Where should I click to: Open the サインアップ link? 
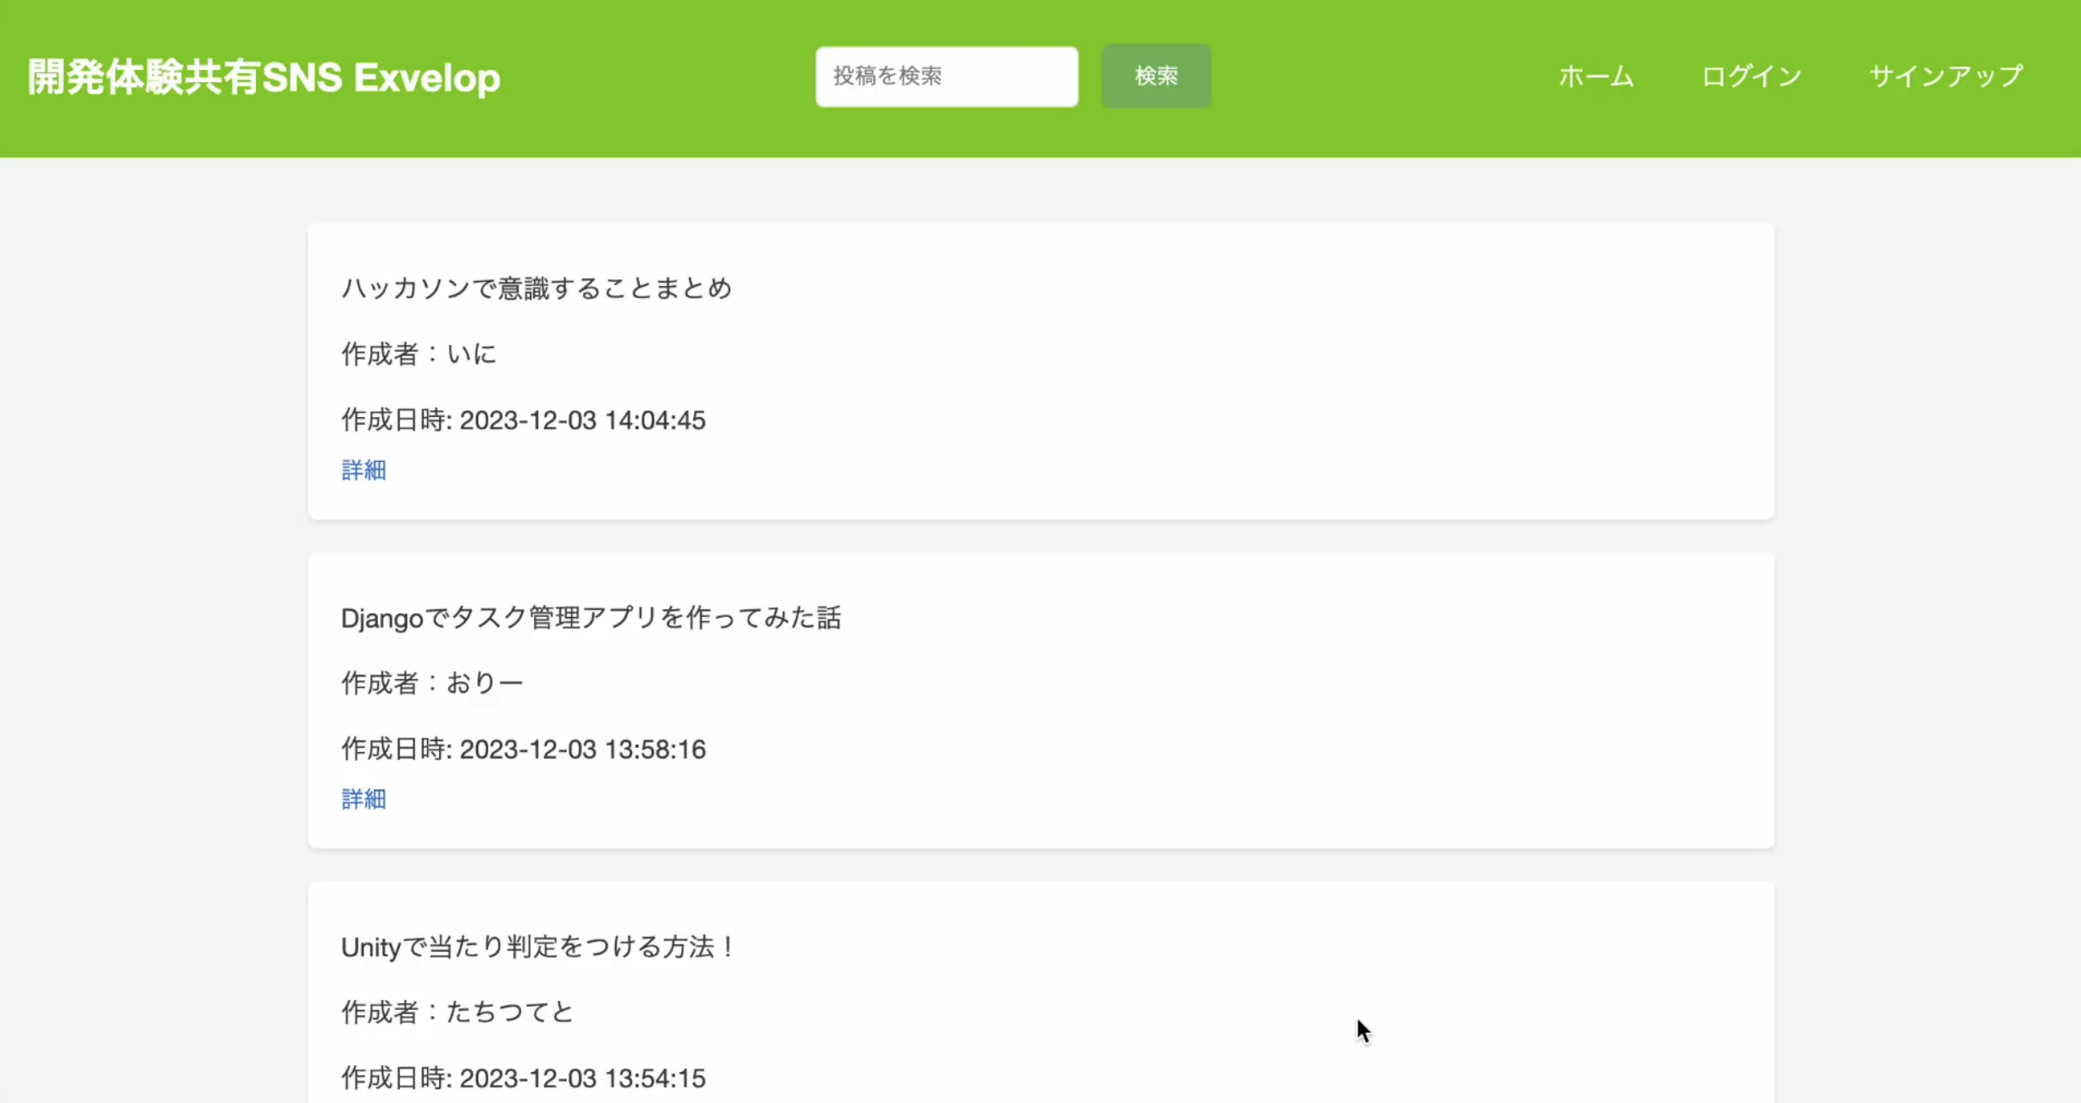[1945, 77]
